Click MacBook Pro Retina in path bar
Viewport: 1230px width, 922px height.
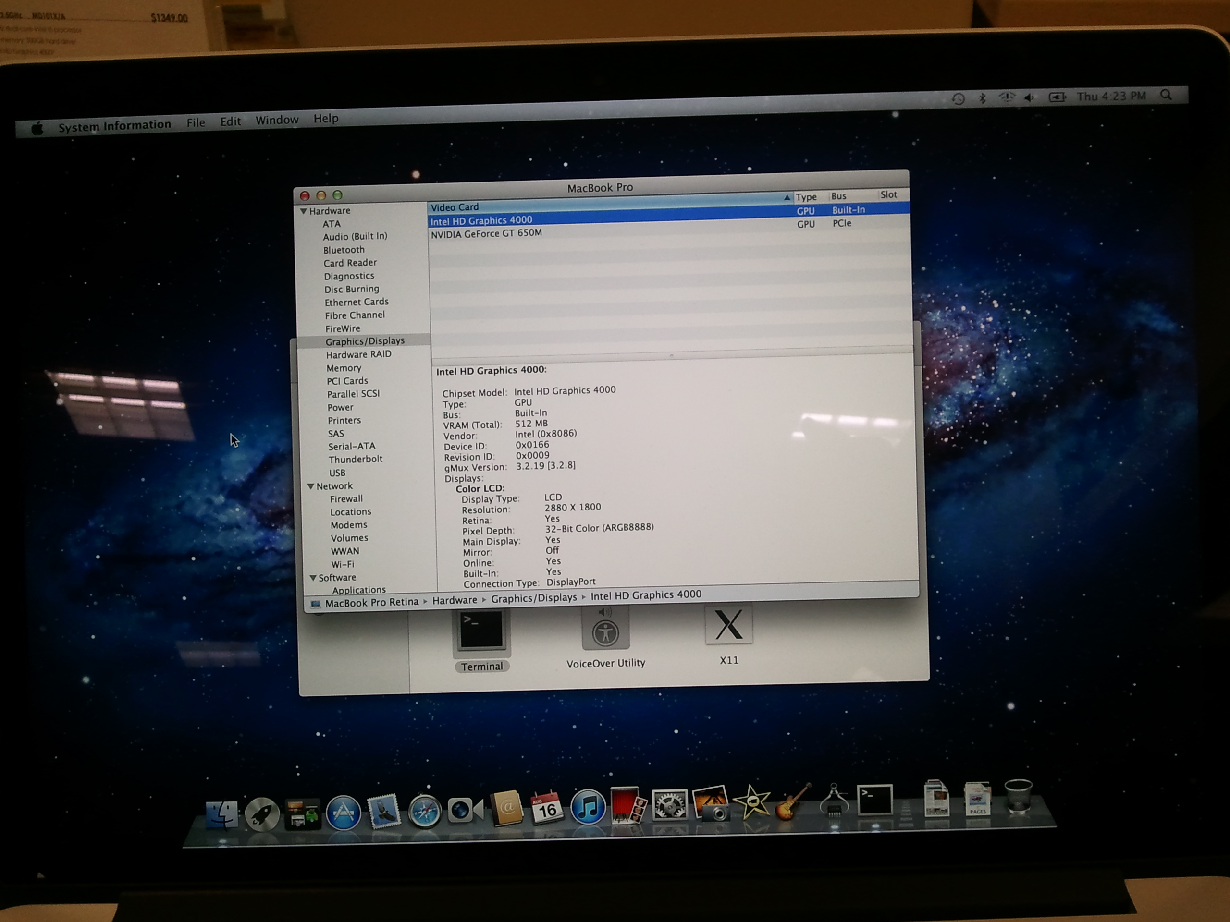tap(371, 603)
